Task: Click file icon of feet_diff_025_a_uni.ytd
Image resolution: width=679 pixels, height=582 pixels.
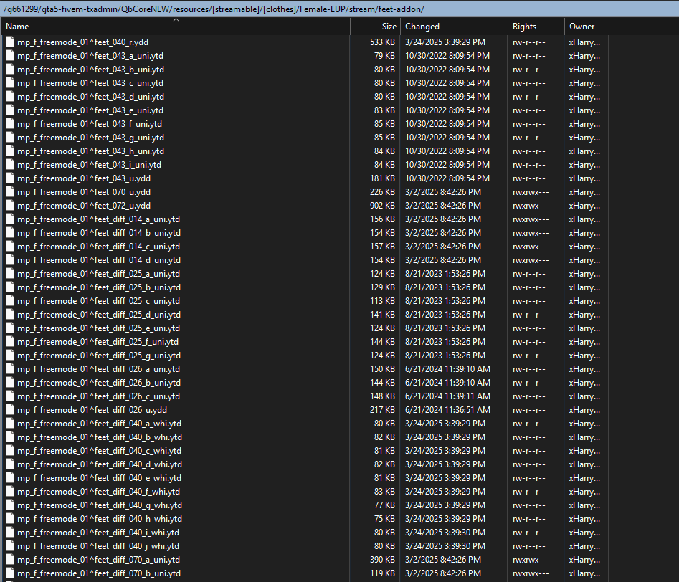Action: tap(10, 274)
